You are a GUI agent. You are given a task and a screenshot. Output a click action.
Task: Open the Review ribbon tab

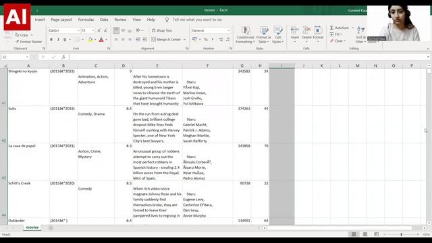click(x=120, y=20)
